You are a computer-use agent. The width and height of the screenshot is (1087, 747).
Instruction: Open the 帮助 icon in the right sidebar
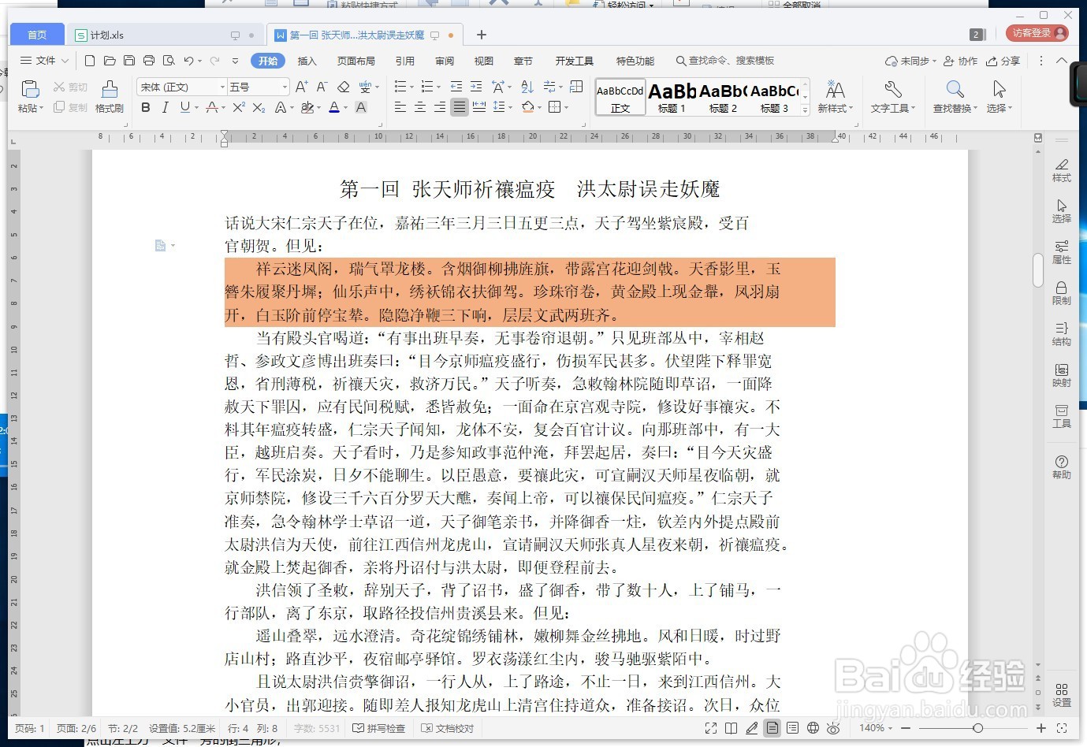(x=1062, y=467)
